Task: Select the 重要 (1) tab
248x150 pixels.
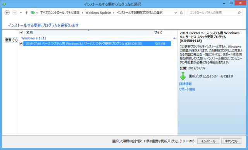Action: 11,40
